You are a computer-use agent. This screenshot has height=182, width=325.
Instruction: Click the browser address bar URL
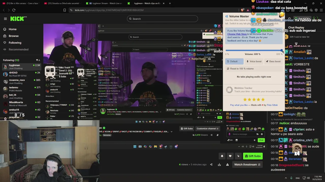(x=109, y=10)
